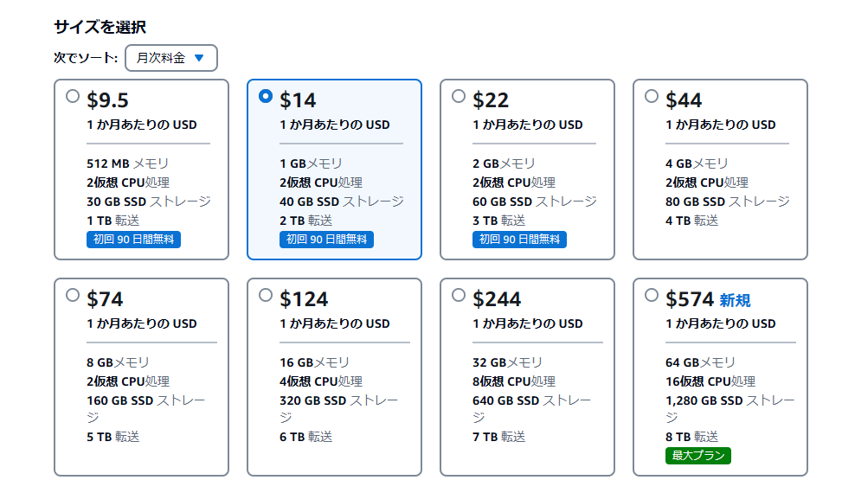Viewport: 842px width, 480px height.
Task: Click the 32 GB メモリ plan card text
Action: [x=507, y=362]
